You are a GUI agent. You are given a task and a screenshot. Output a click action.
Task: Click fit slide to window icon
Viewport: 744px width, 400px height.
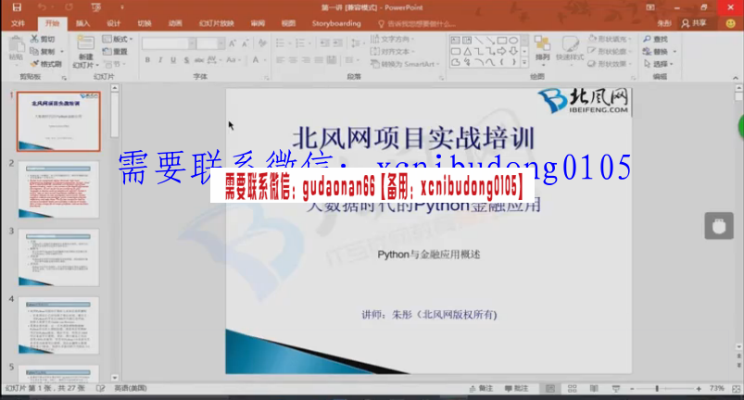pyautogui.click(x=737, y=389)
